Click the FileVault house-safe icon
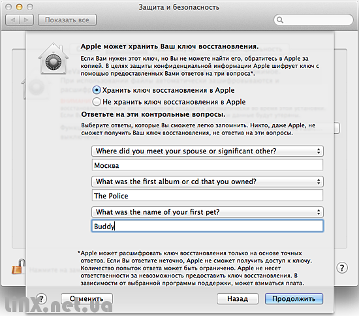The height and width of the screenshot is (316, 359). pyautogui.click(x=54, y=59)
